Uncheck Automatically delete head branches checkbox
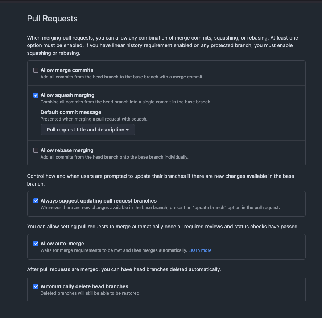 point(36,286)
